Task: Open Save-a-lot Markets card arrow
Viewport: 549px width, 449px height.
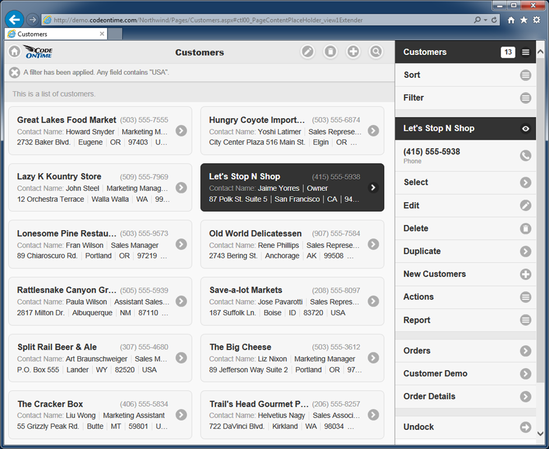Action: tap(373, 302)
